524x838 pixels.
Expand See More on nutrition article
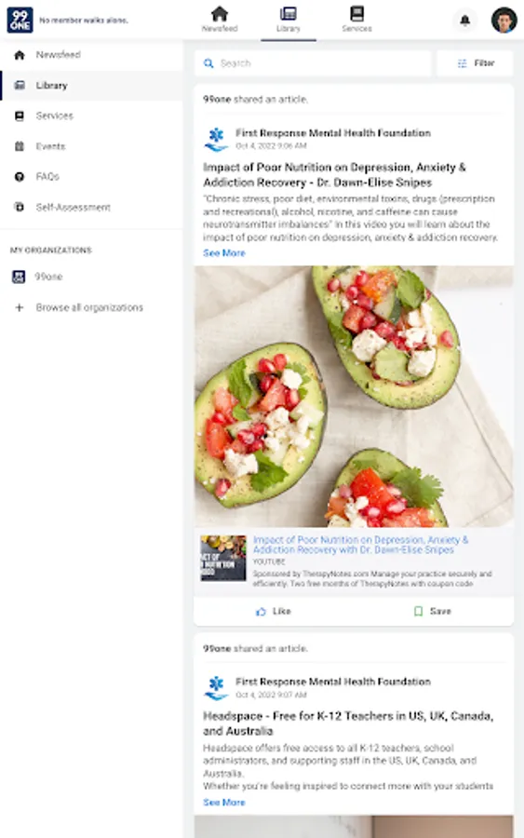(x=223, y=252)
